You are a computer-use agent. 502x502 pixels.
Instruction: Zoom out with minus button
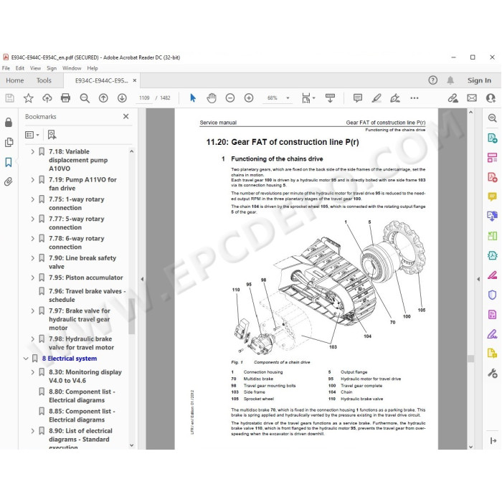[230, 98]
